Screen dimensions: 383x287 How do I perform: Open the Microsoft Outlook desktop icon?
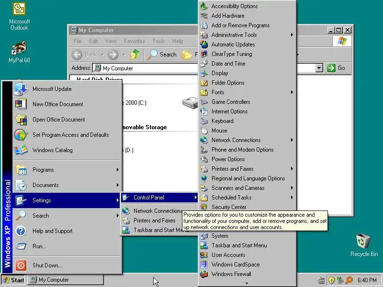(19, 16)
